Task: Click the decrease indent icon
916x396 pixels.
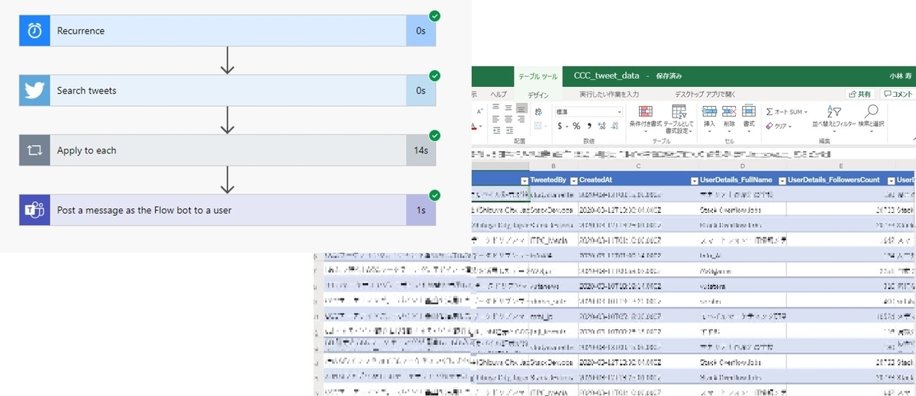Action: pos(496,130)
